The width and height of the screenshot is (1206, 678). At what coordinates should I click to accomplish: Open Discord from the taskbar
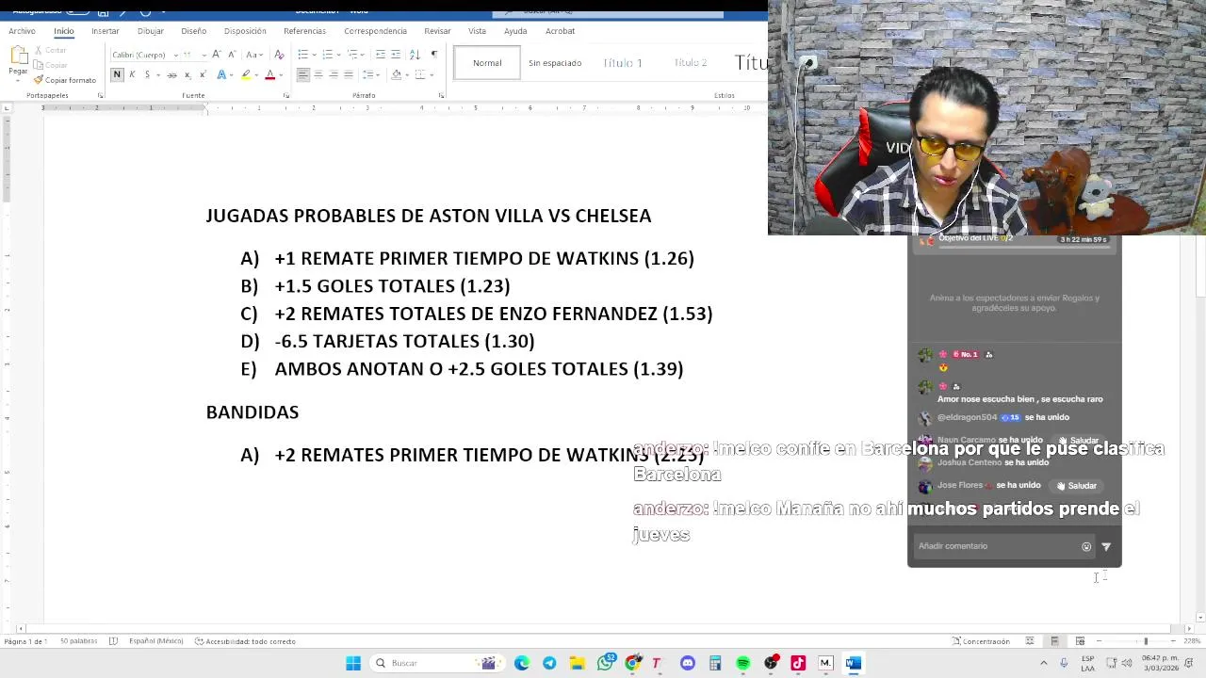688,663
